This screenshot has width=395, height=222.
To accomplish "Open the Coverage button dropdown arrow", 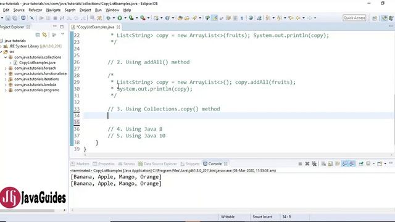I will pos(137,18).
